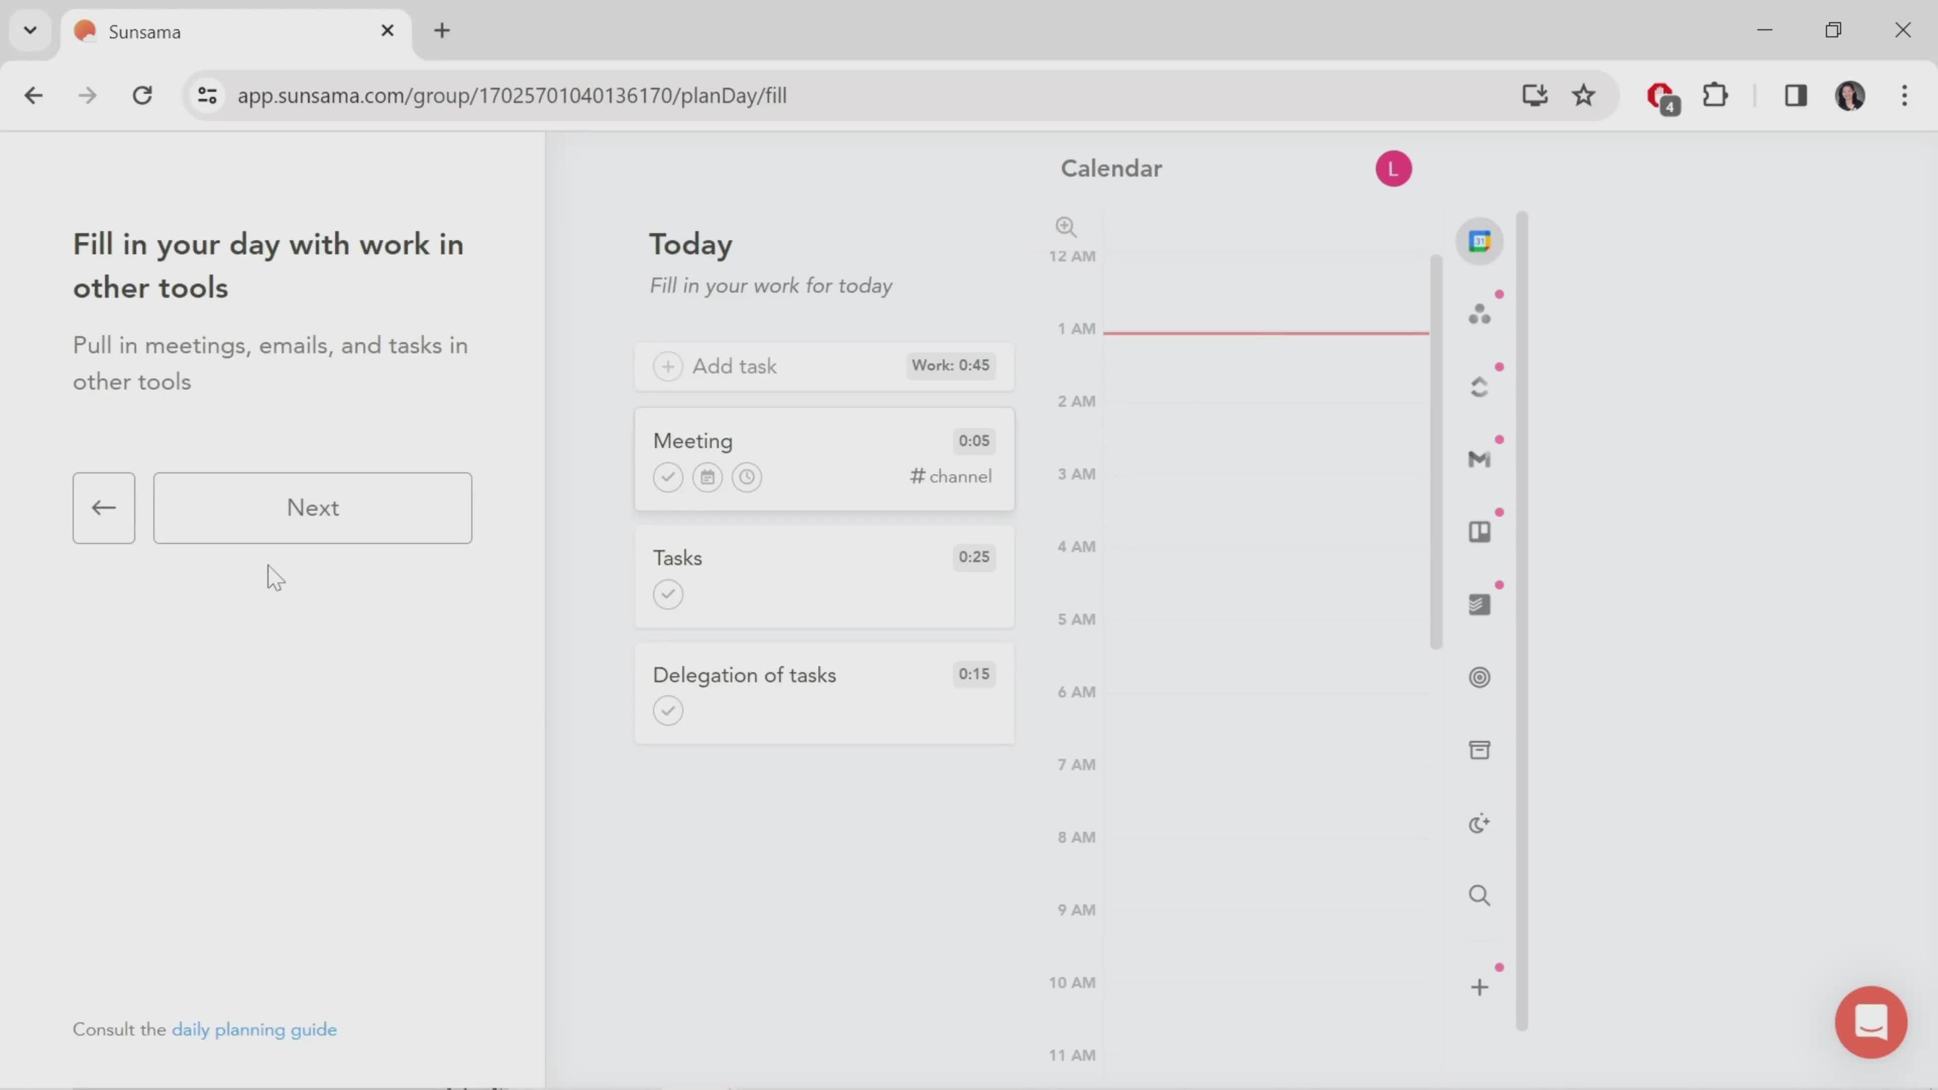Go back in browser history
This screenshot has width=1938, height=1090.
click(x=33, y=95)
